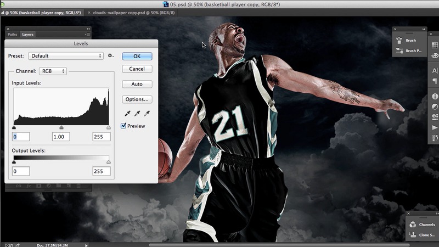Open the Preset dropdown set to Default

click(x=66, y=56)
